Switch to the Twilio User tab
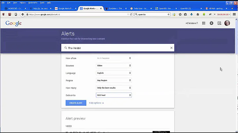The height and width of the screenshot is (133, 238). (141, 9)
